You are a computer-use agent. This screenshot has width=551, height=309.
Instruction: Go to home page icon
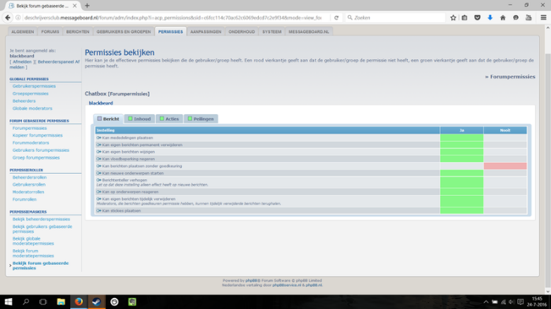click(x=503, y=17)
